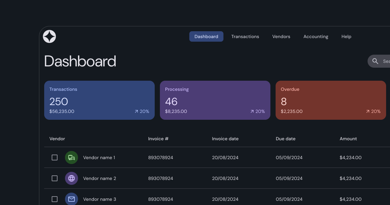390x205 pixels.
Task: Click Vendor name 2 purple globe icon
Action: point(71,178)
